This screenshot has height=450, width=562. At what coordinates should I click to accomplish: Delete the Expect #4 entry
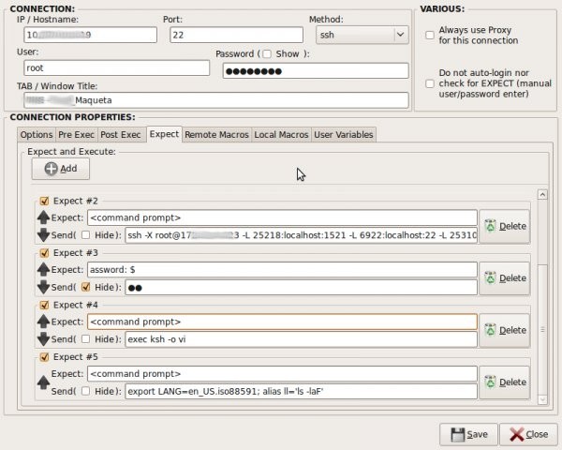(x=505, y=331)
